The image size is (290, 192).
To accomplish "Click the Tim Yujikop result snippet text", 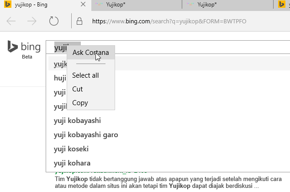I will click(168, 182).
